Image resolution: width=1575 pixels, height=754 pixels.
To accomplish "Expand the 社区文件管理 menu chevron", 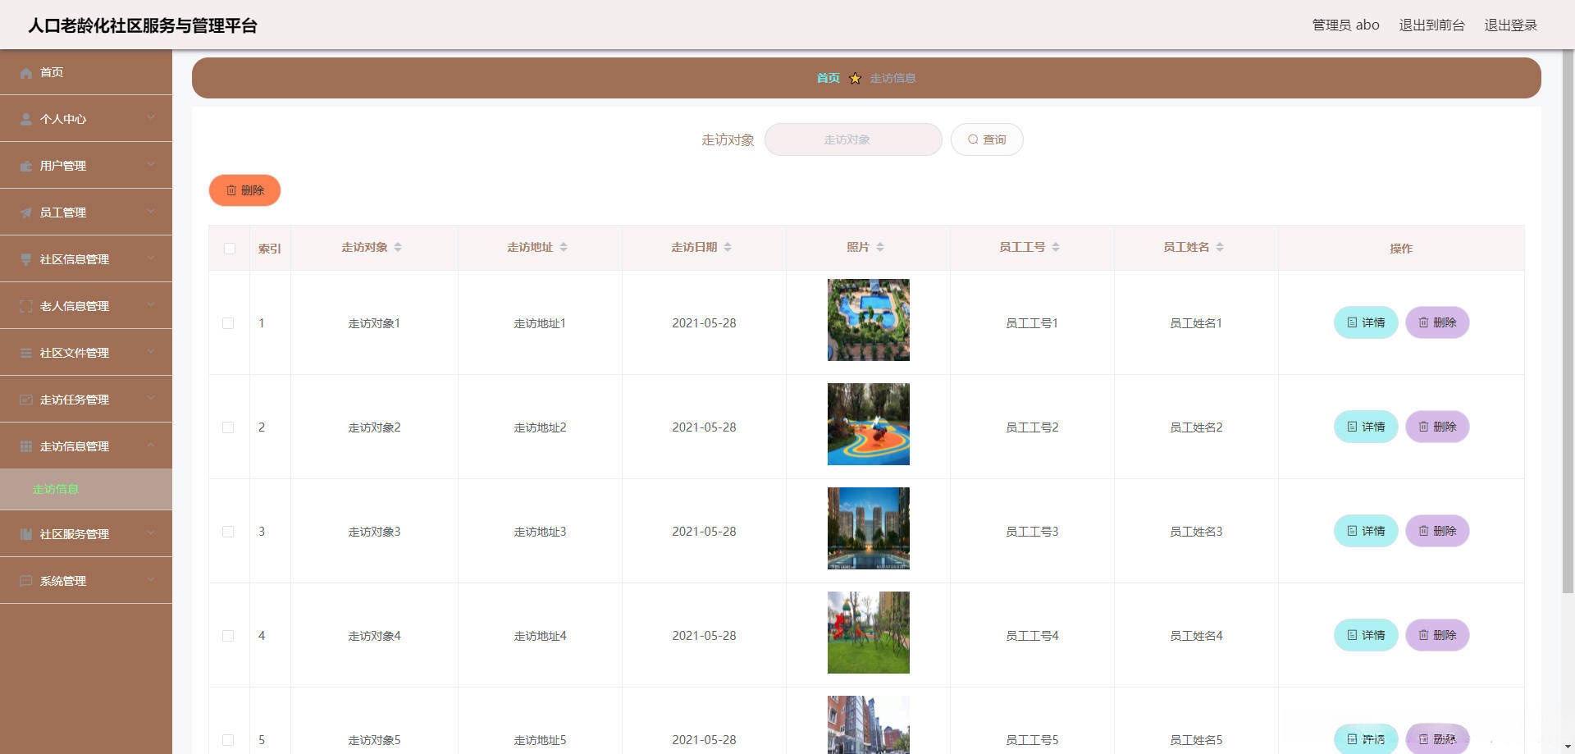I will coord(151,352).
